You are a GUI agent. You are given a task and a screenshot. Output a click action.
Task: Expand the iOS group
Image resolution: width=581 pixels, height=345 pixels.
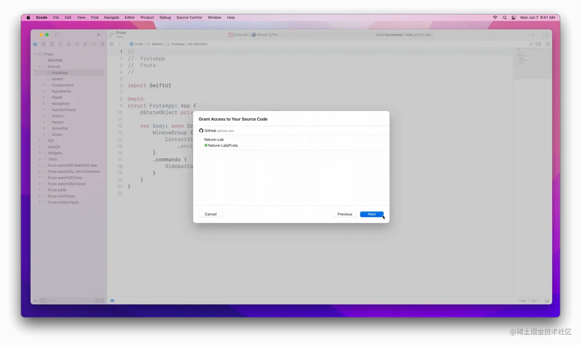click(x=40, y=141)
